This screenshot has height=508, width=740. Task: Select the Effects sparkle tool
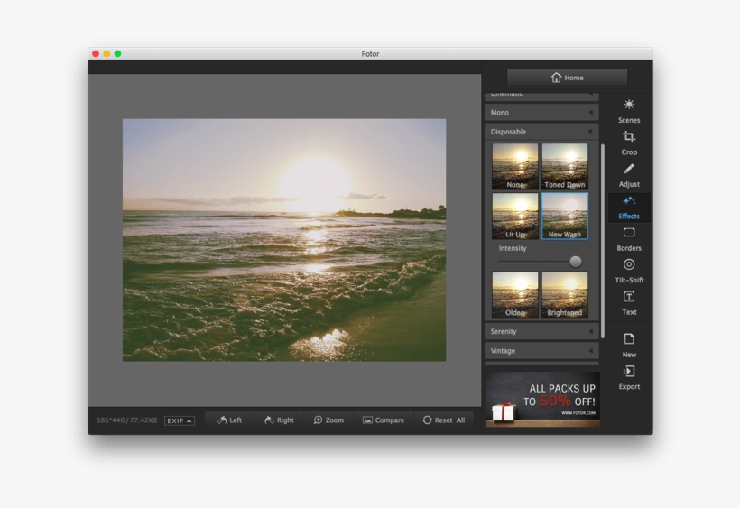point(629,208)
